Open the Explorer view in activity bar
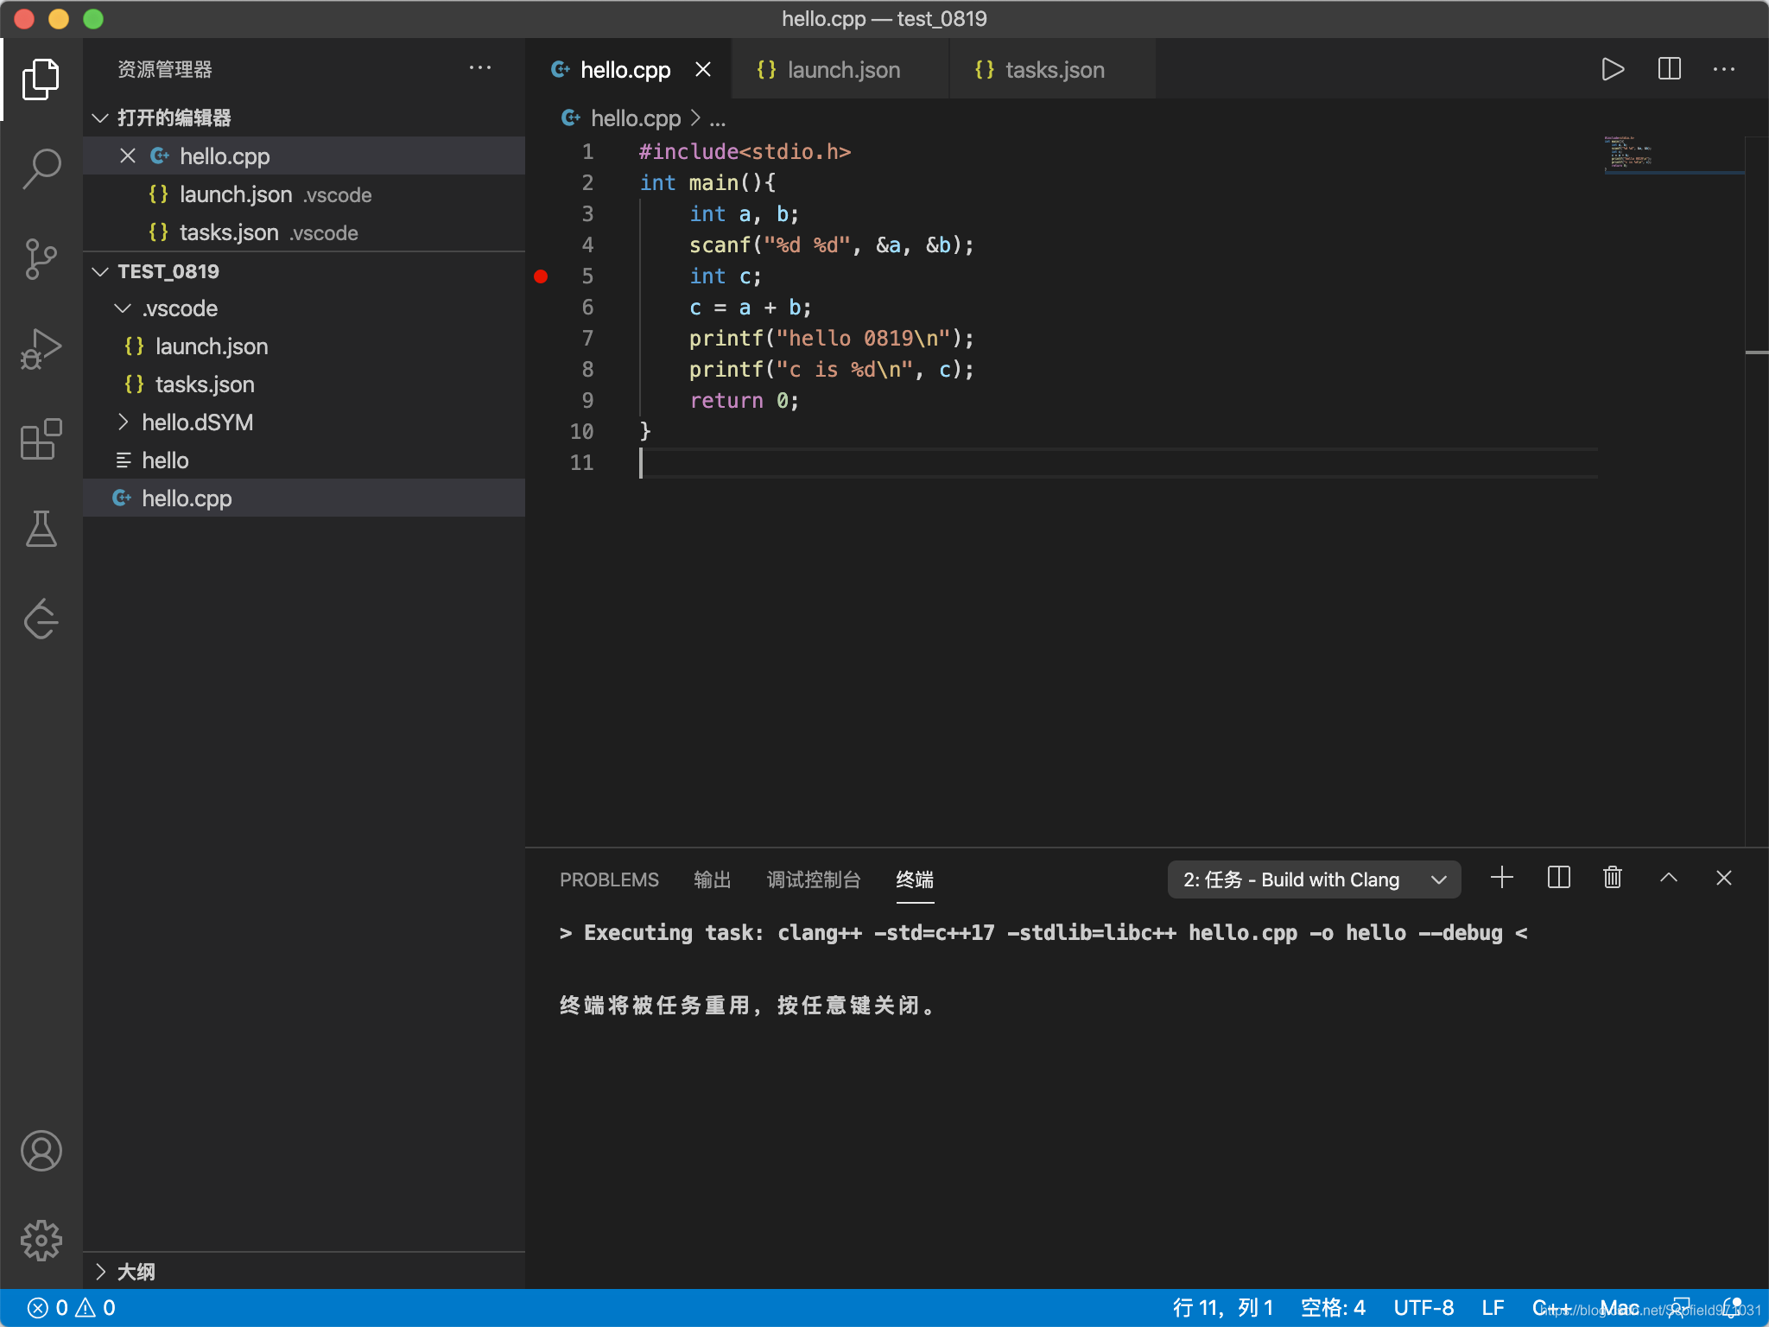The image size is (1769, 1327). pyautogui.click(x=41, y=79)
